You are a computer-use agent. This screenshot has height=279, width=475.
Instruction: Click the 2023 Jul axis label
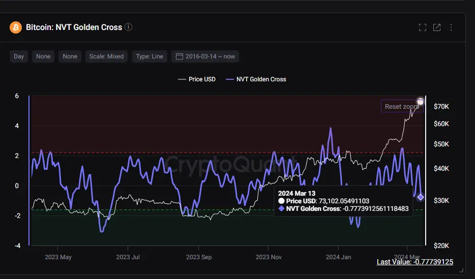[128, 257]
